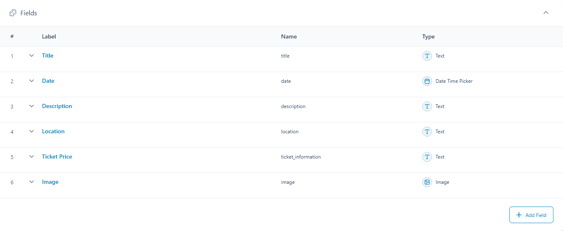Expand the Ticket Price field row chevron
Viewport: 563px width, 231px height.
(32, 156)
